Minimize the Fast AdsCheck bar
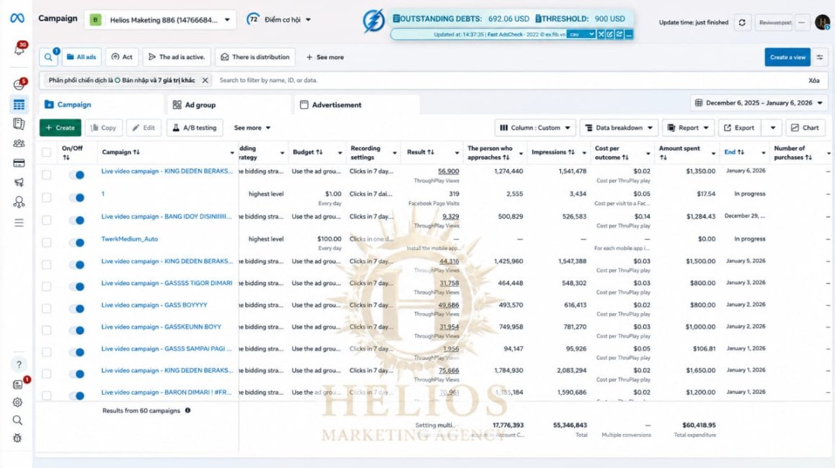 629,34
